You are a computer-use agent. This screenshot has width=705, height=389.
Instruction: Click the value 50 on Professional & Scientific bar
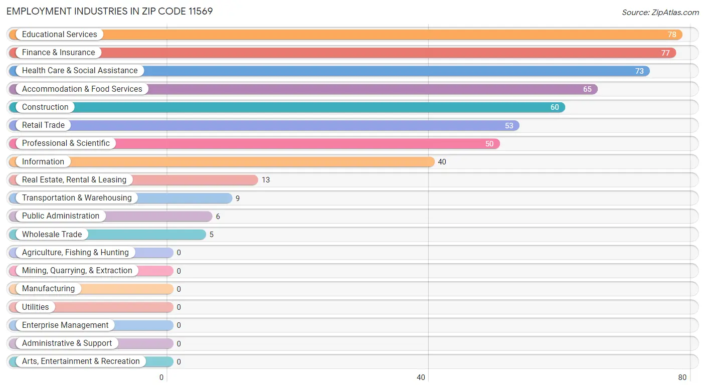click(x=489, y=144)
